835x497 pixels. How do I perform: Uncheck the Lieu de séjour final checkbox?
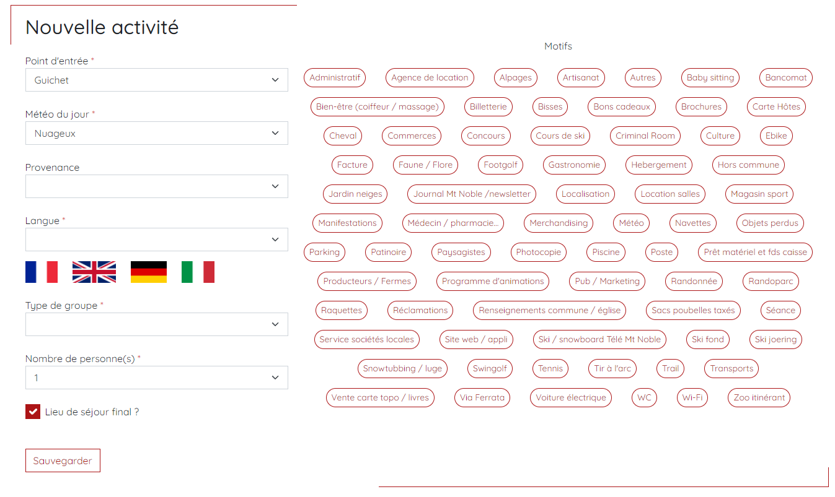(x=32, y=411)
